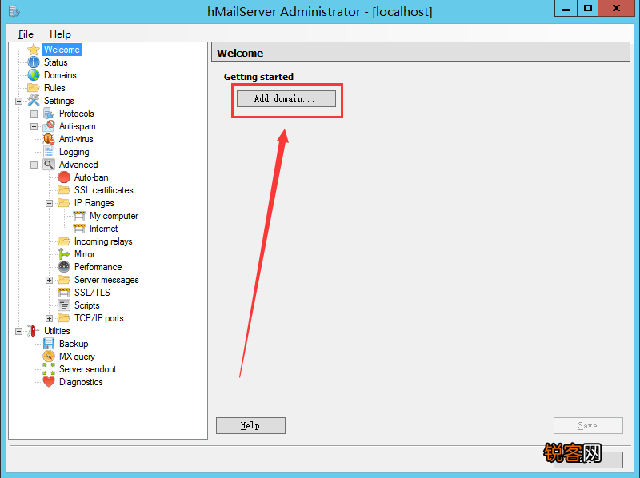The image size is (640, 478).
Task: Click the Help button at bottom
Action: tap(250, 425)
